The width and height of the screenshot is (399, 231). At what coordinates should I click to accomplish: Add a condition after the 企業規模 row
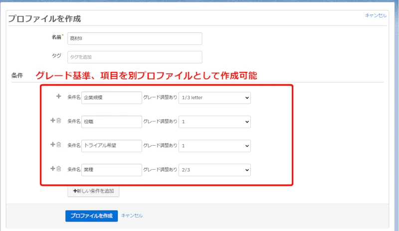58,96
